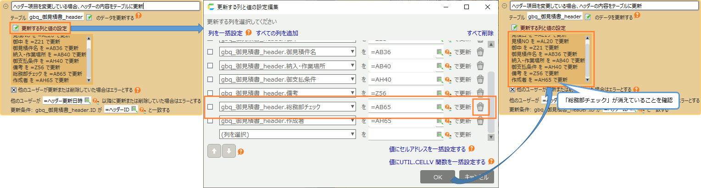
Task: Click move-down arrow button in dialog
Action: pos(228,151)
